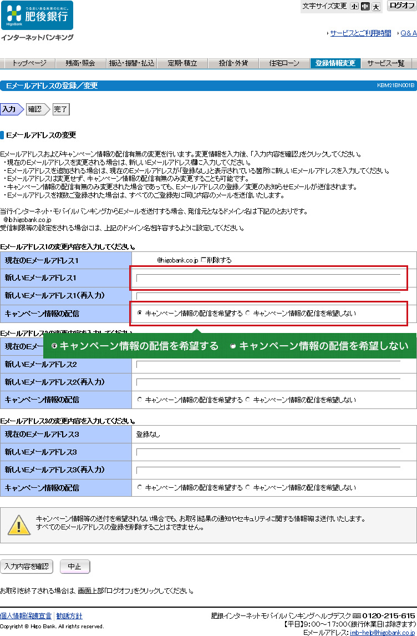Select 配信を希望しない radio for address 3
The width and height of the screenshot is (417, 636).
[248, 487]
